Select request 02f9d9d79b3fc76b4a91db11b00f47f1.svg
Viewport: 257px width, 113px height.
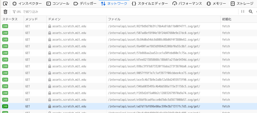129,26
